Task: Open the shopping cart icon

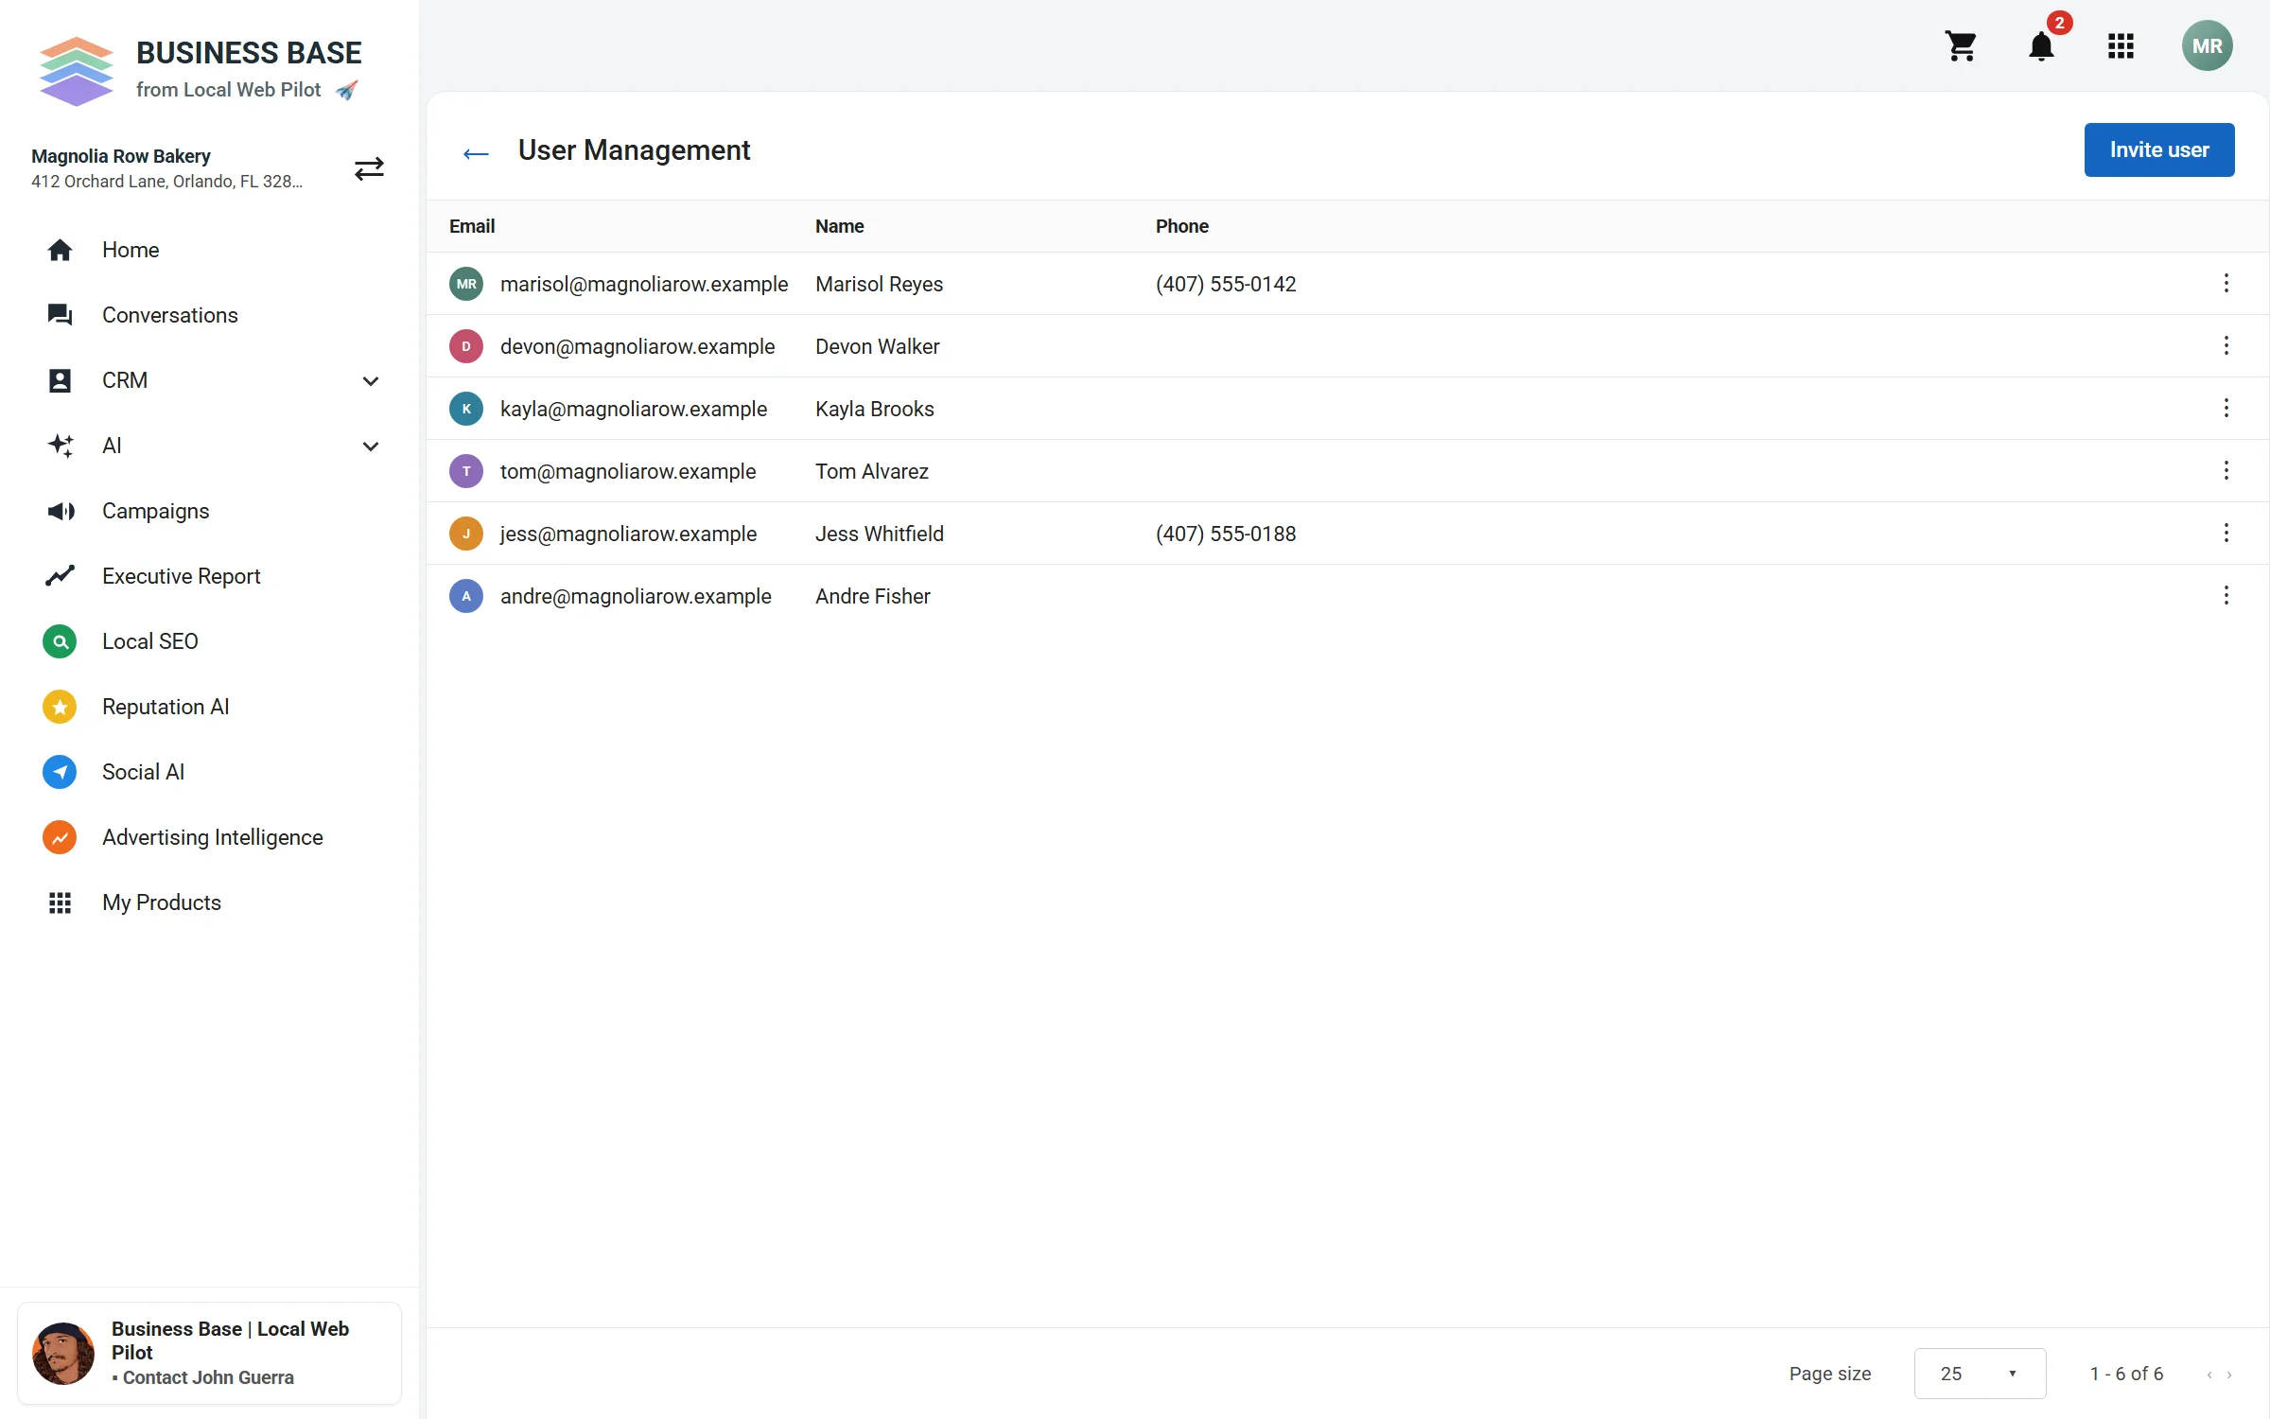Action: 1961,46
